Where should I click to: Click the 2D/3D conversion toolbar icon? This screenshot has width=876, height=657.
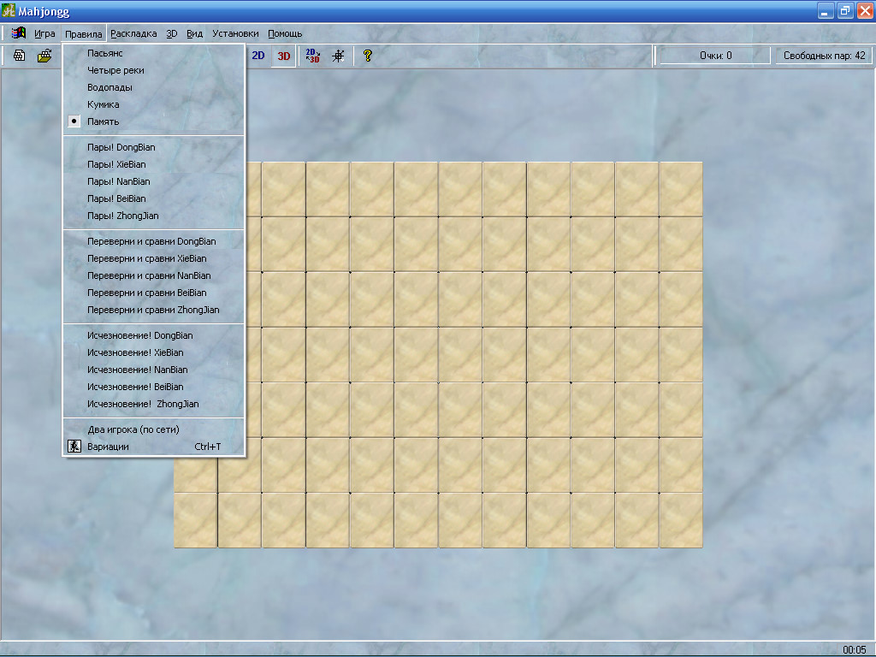click(313, 56)
